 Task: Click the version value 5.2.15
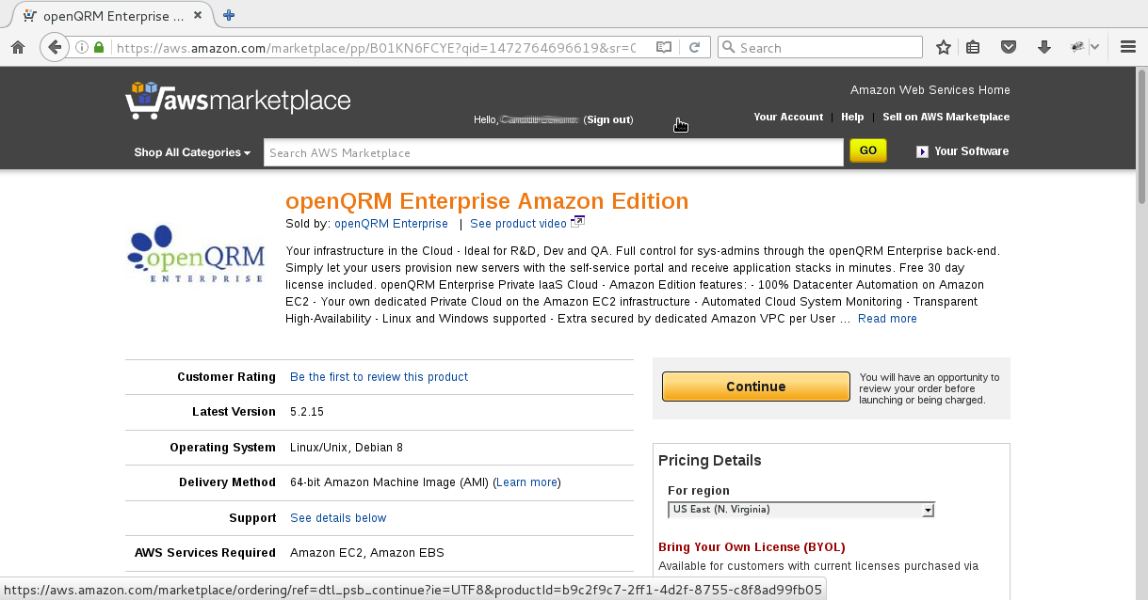coord(307,412)
